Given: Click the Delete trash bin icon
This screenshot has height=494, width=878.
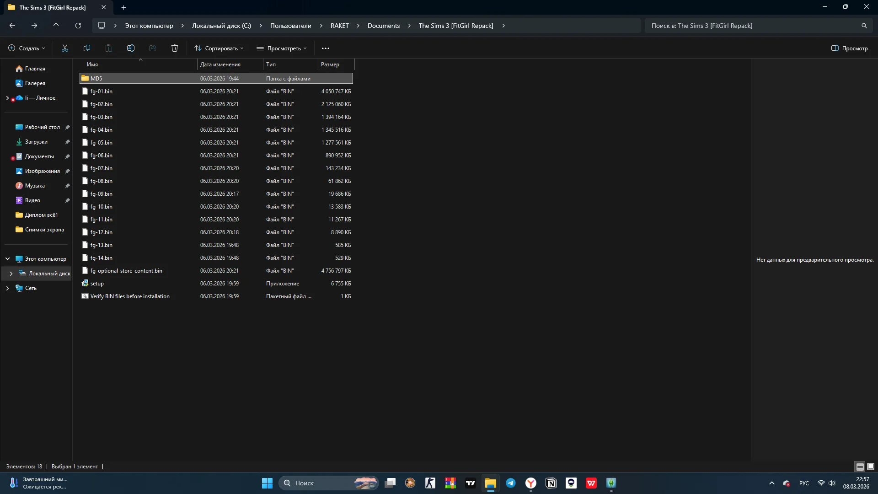Looking at the screenshot, I should pyautogui.click(x=175, y=48).
